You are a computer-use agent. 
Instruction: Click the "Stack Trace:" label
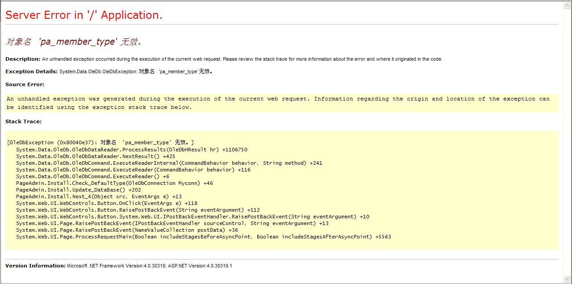pyautogui.click(x=23, y=121)
